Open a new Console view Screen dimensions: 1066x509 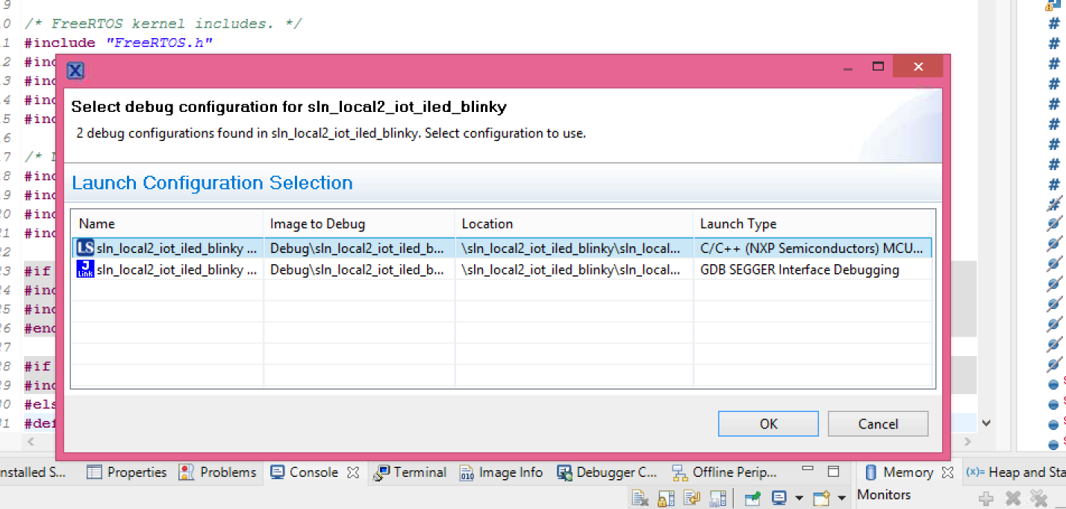pos(821,499)
